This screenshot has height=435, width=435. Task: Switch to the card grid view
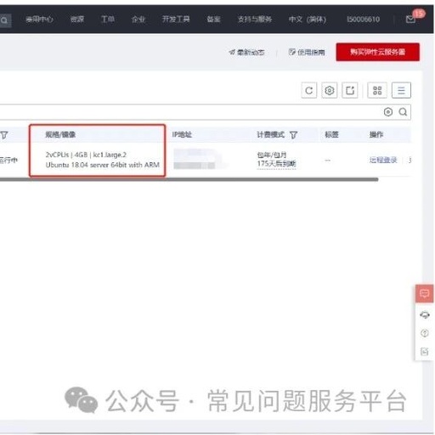(377, 90)
